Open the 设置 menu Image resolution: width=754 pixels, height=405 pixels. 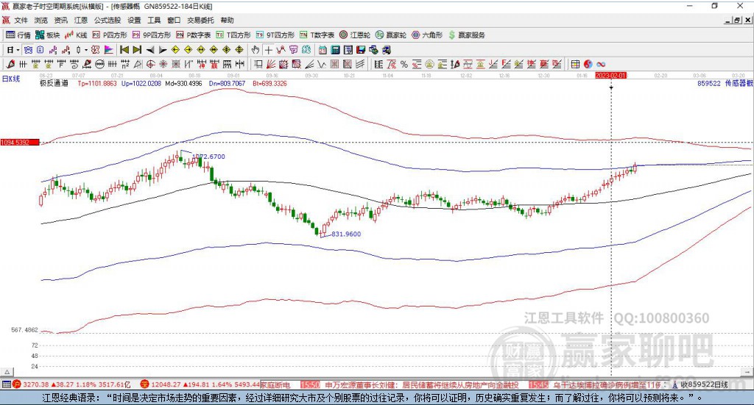[134, 20]
